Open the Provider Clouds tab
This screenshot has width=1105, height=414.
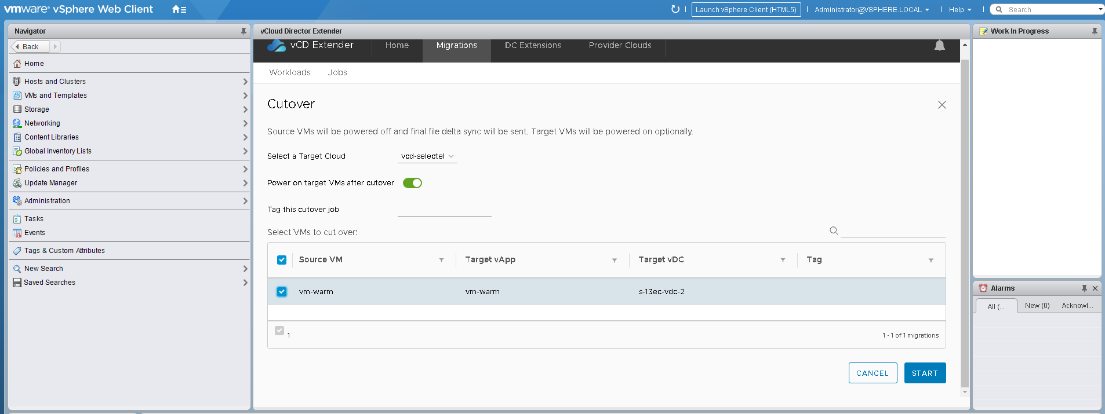620,46
